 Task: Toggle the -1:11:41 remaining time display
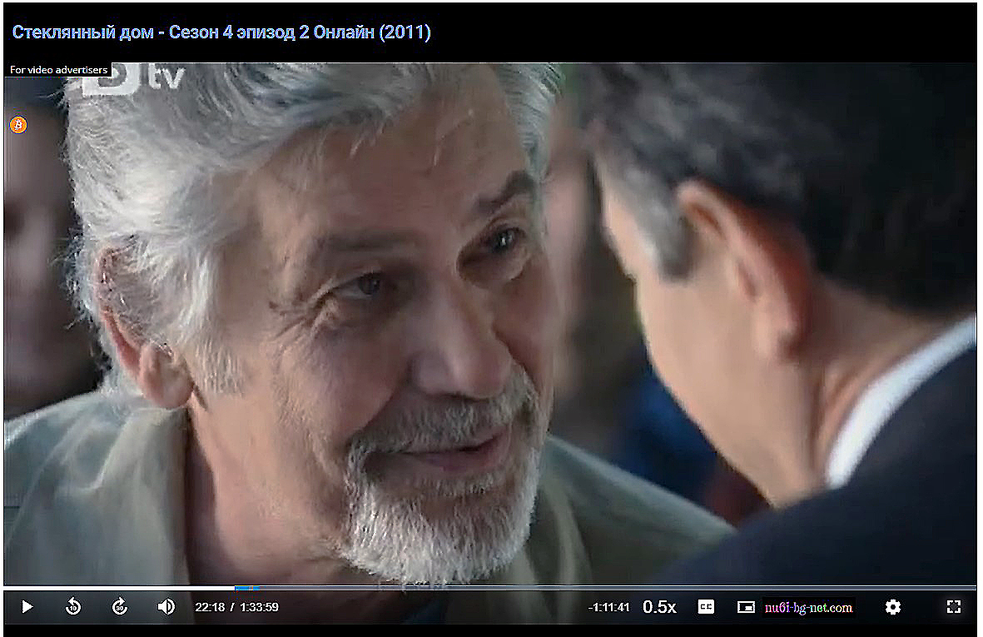pyautogui.click(x=608, y=607)
